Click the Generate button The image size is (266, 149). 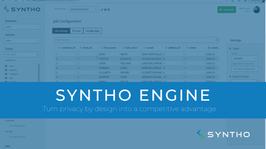coord(226,10)
